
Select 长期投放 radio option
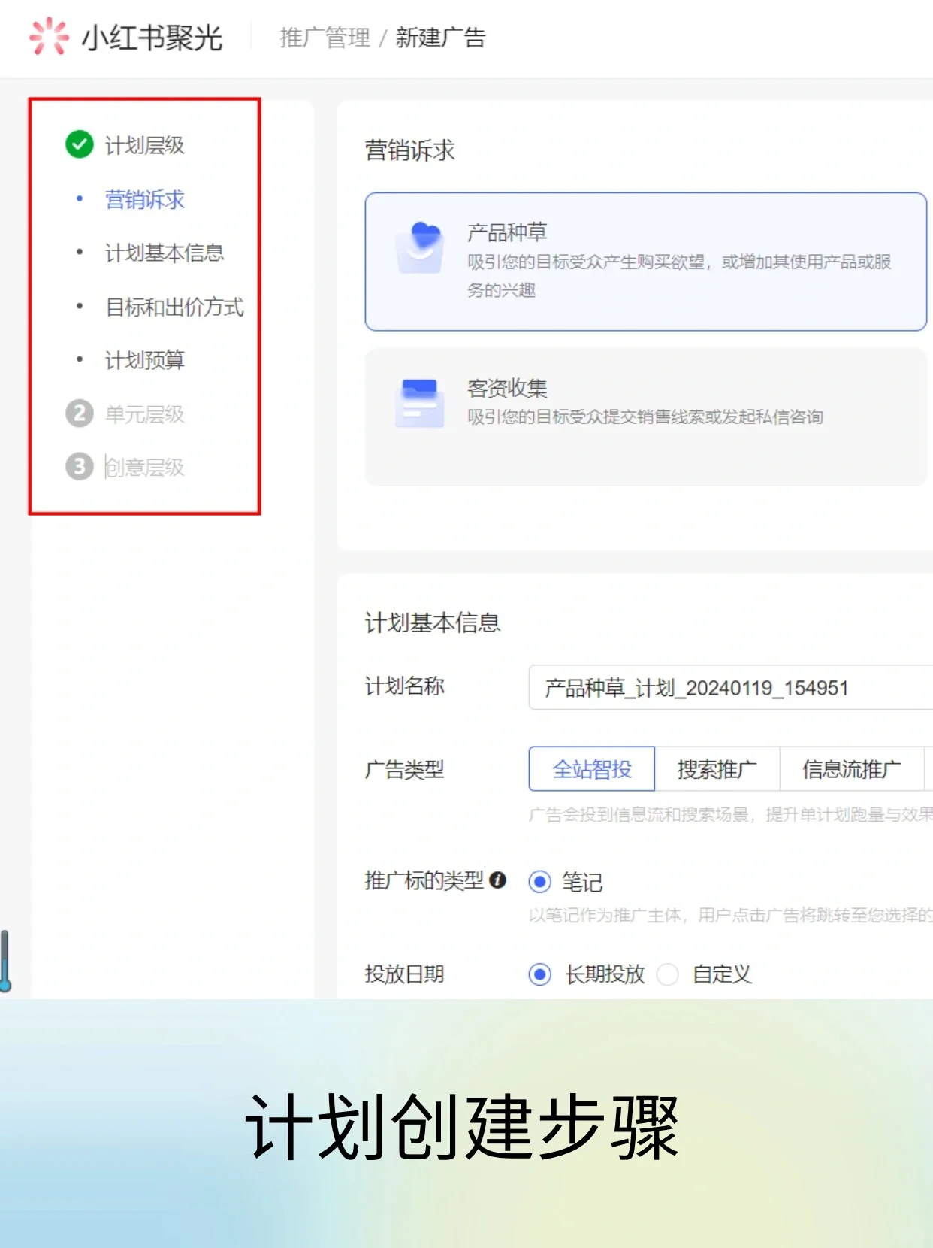coord(539,975)
